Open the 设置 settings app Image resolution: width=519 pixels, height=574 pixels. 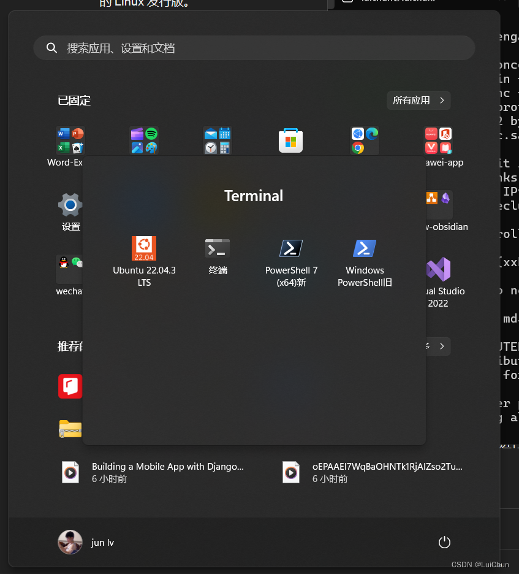click(x=70, y=205)
